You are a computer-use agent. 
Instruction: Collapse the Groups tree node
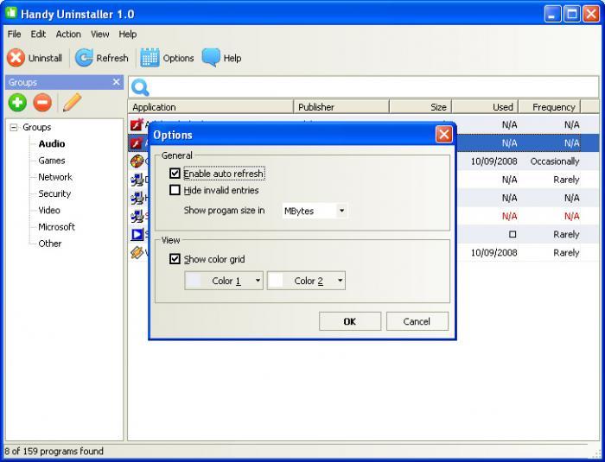14,127
